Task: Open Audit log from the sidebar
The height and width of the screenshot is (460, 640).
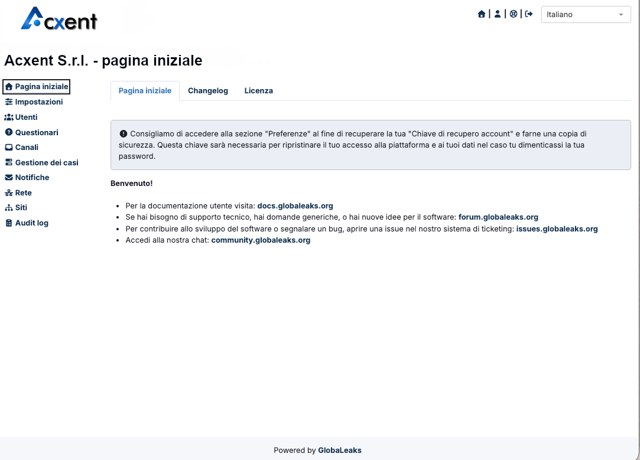Action: pyautogui.click(x=31, y=223)
